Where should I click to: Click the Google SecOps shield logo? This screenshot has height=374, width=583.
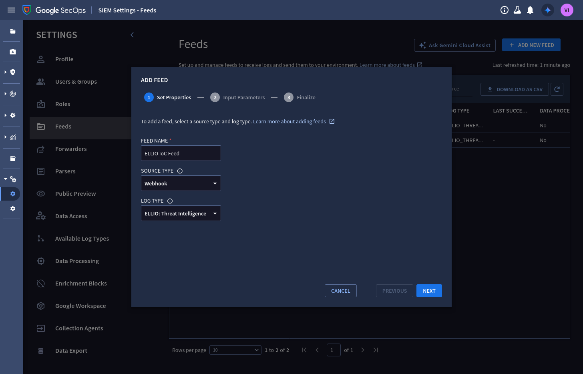[x=27, y=10]
